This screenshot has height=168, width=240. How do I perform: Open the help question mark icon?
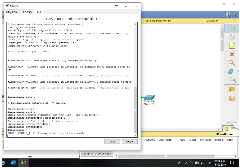235,14
